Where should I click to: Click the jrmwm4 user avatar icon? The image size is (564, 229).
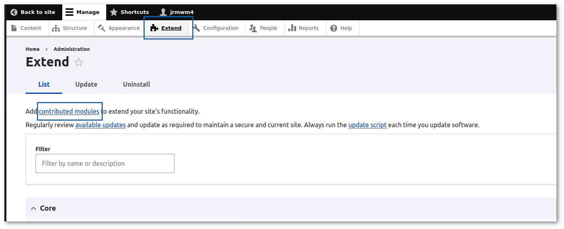point(163,12)
